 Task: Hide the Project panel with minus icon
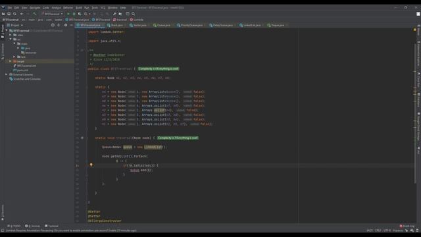click(72, 25)
